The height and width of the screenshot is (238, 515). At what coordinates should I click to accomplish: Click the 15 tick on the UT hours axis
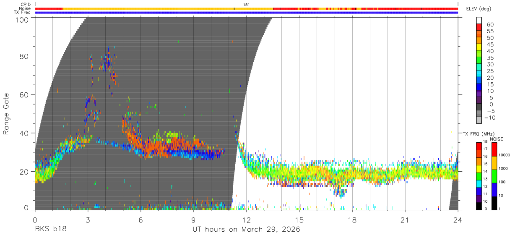tap(299, 220)
